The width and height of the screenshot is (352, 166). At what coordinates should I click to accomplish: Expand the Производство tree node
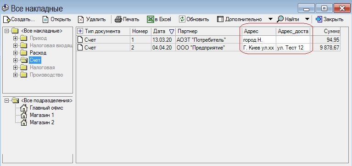tap(15, 75)
